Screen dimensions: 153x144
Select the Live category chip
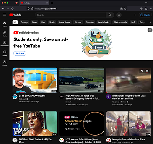pos(43,22)
